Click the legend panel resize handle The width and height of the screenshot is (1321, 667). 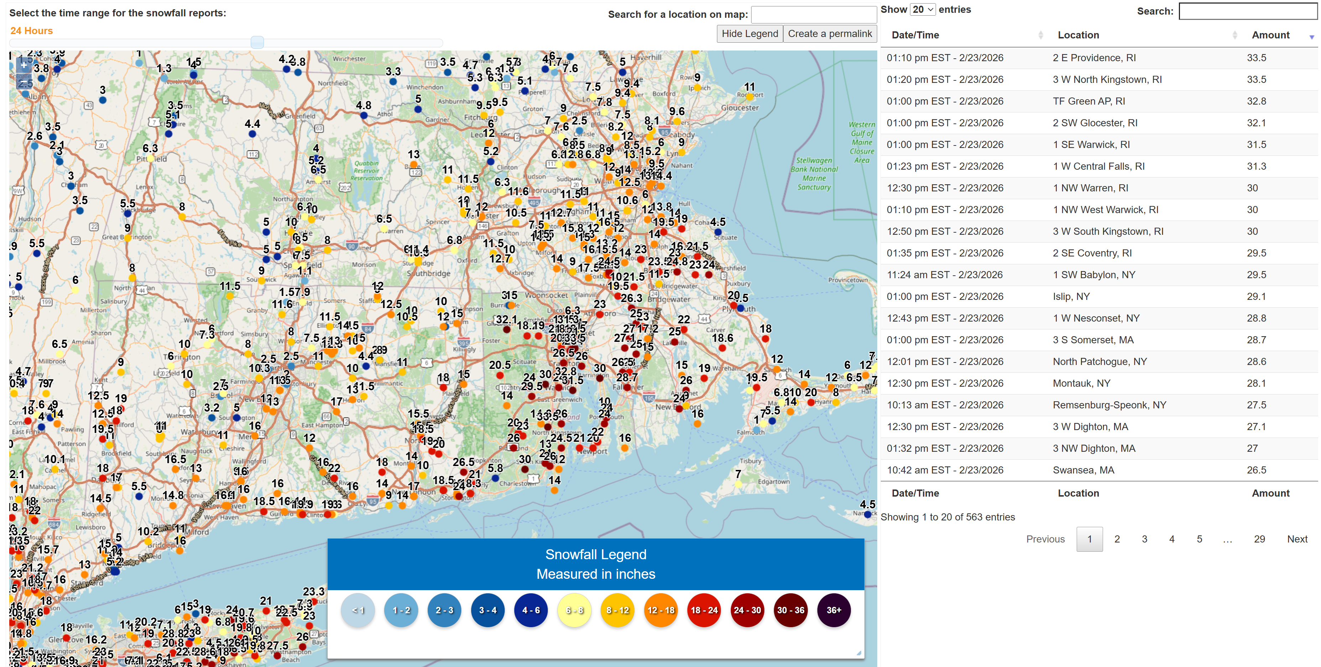[x=858, y=653]
